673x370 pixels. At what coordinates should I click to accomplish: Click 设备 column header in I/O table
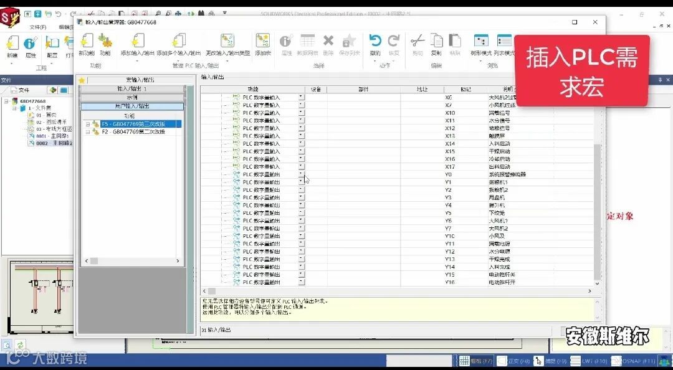[x=316, y=89]
